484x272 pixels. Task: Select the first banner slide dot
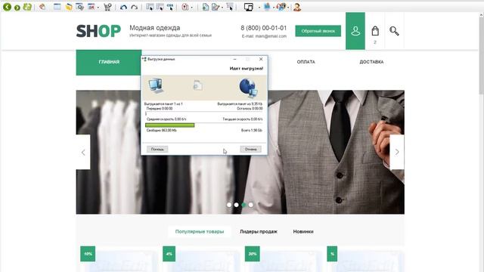click(229, 205)
